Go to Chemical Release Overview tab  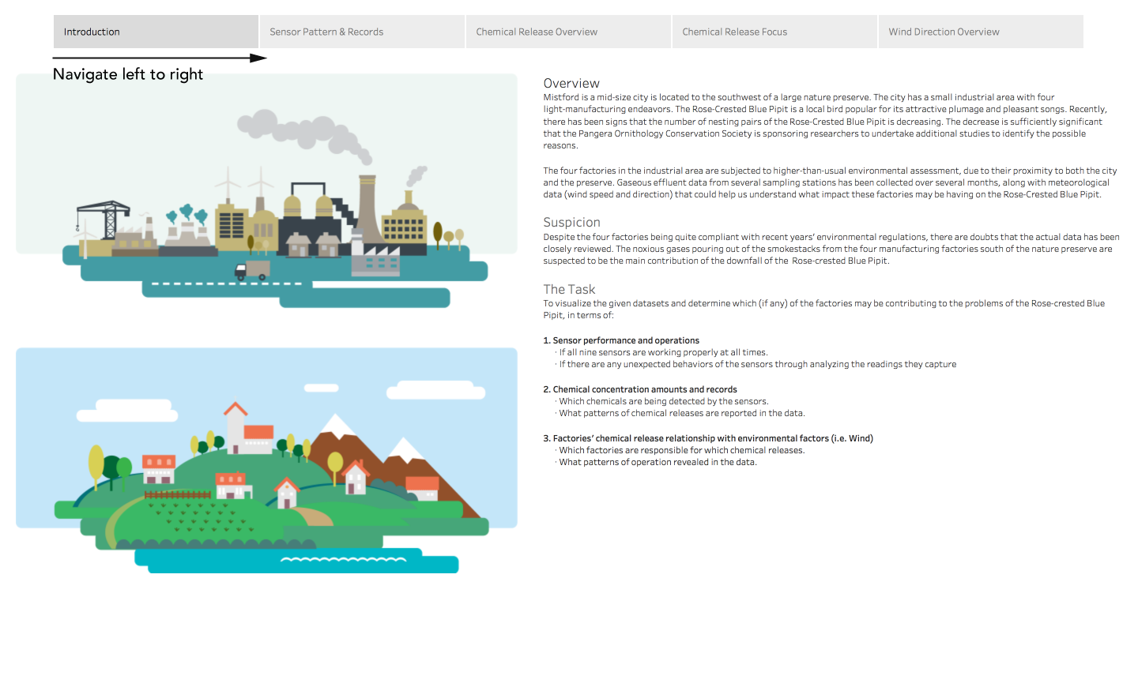[x=568, y=32]
